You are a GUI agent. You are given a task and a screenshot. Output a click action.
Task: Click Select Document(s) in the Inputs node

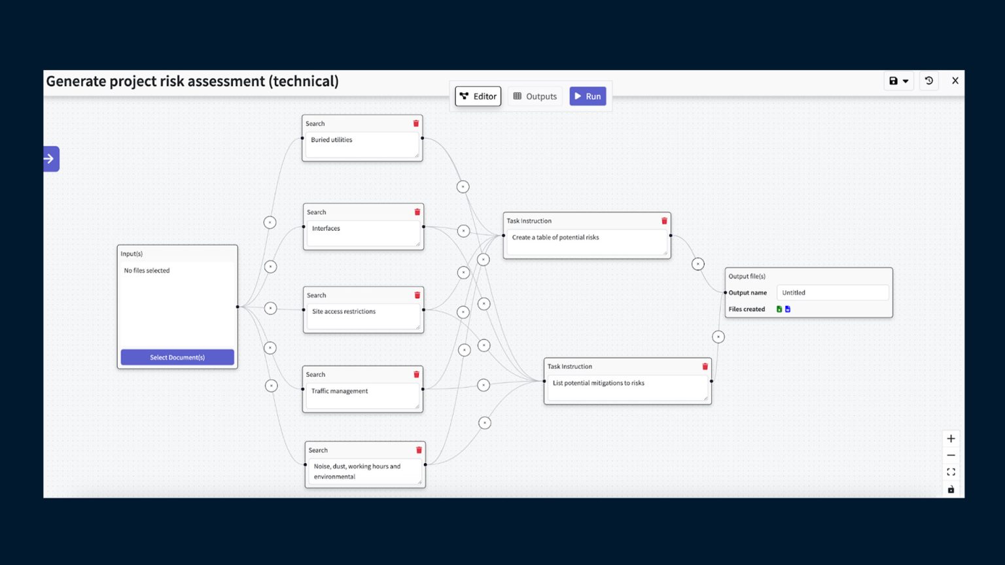click(177, 357)
